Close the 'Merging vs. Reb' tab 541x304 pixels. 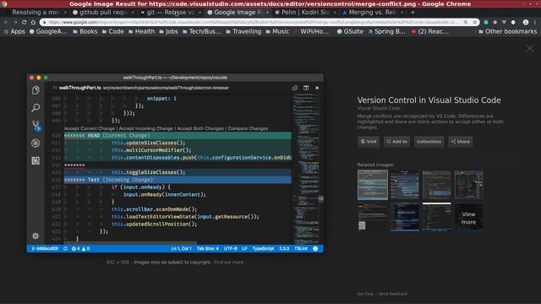pyautogui.click(x=402, y=13)
